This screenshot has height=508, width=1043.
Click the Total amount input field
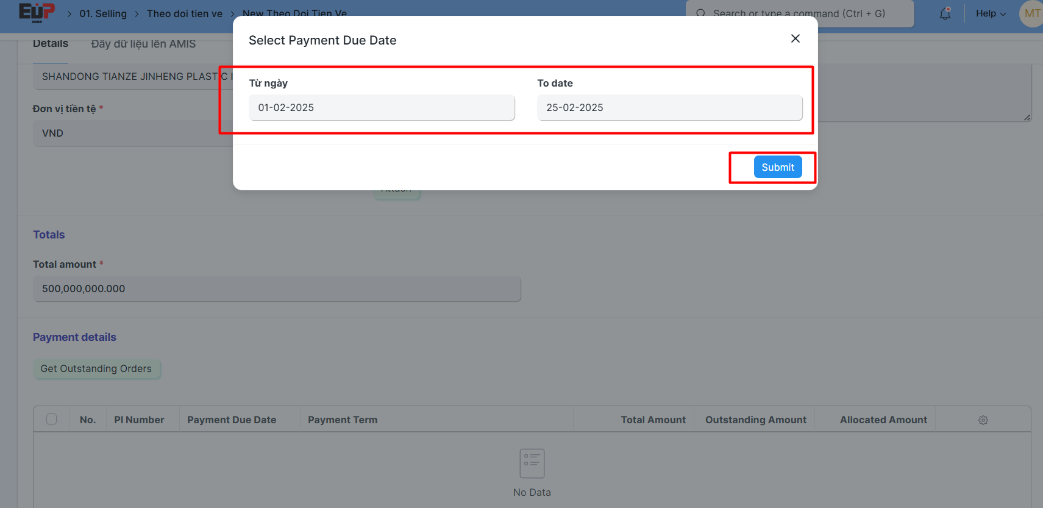coord(277,288)
